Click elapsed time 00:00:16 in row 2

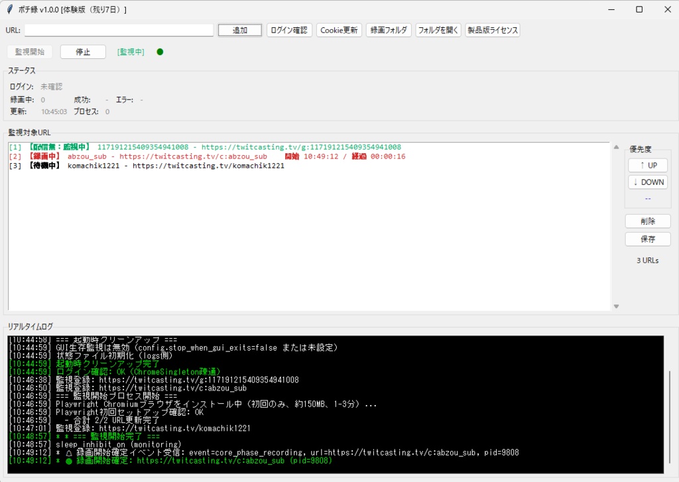point(388,156)
